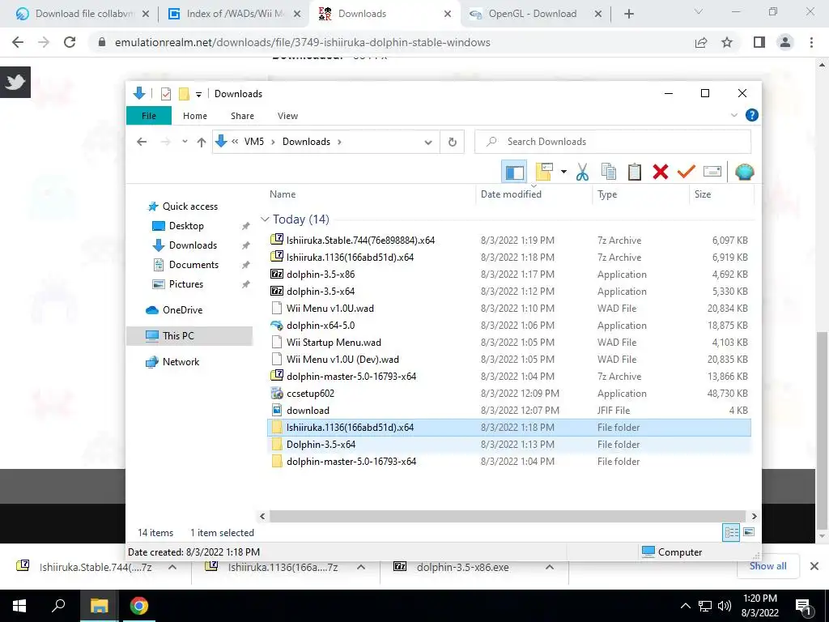
Task: Open Explorer help question mark icon
Action: pos(752,115)
